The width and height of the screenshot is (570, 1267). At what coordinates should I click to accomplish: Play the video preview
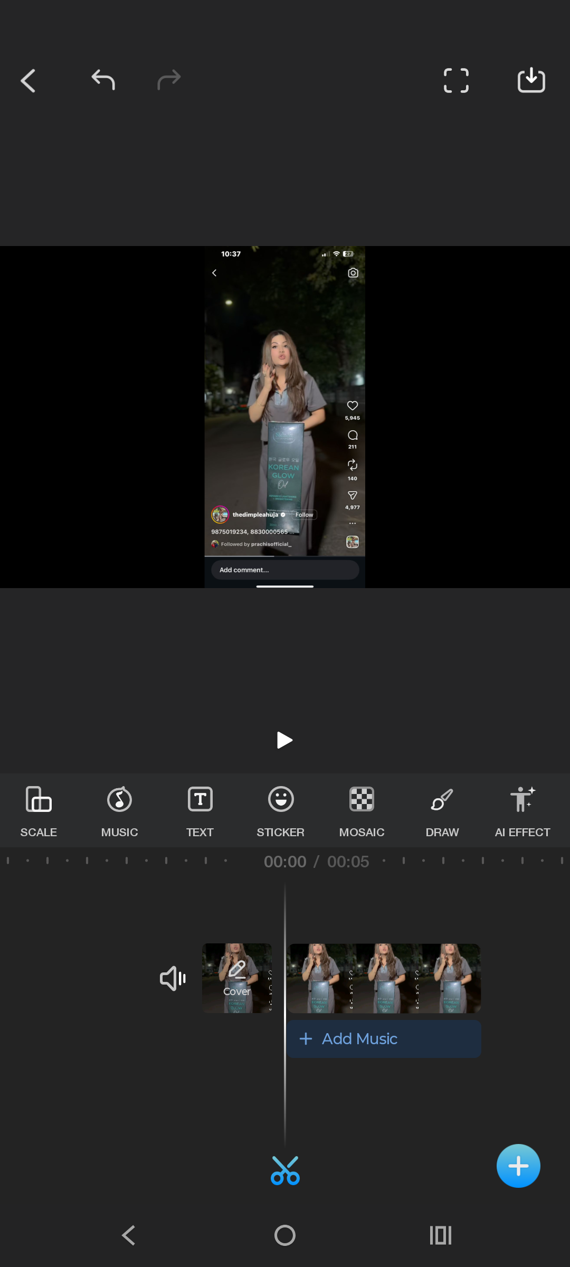click(x=284, y=740)
